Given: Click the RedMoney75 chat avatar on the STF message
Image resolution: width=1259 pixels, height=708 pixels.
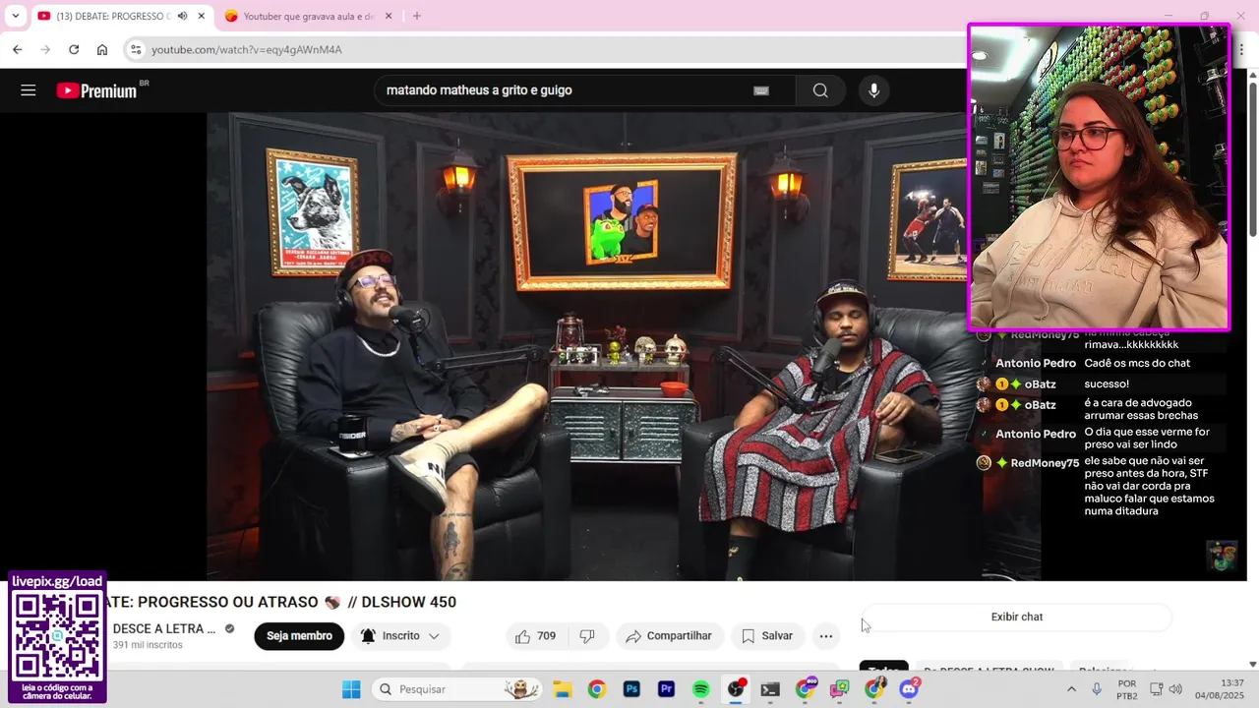Looking at the screenshot, I should point(984,462).
